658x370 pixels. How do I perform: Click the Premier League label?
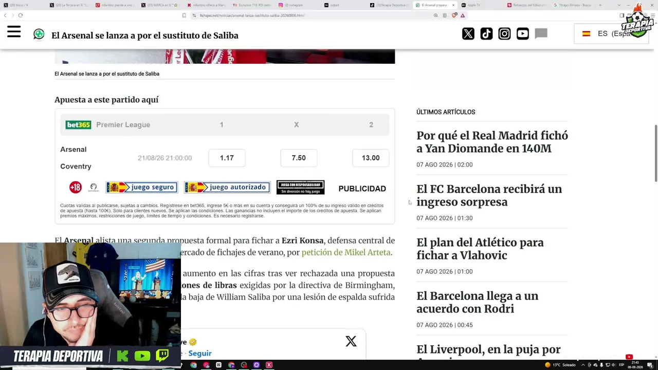[123, 125]
